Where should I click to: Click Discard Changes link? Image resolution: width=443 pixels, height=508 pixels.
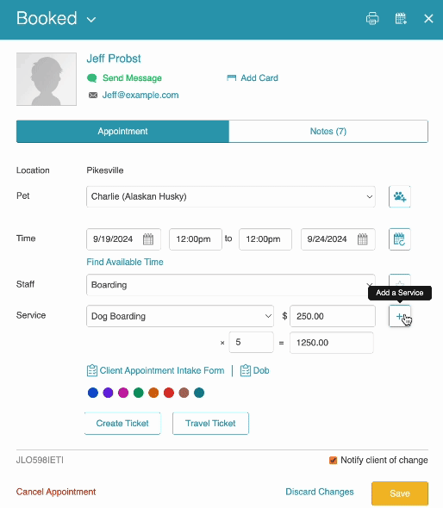pyautogui.click(x=320, y=492)
